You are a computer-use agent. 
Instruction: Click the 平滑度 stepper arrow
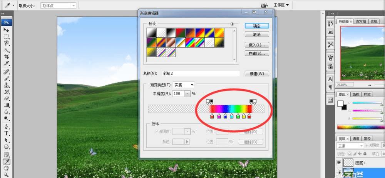point(187,94)
